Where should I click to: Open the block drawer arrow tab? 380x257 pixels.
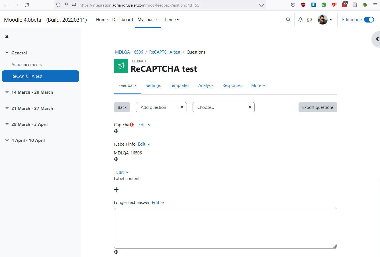click(x=377, y=39)
